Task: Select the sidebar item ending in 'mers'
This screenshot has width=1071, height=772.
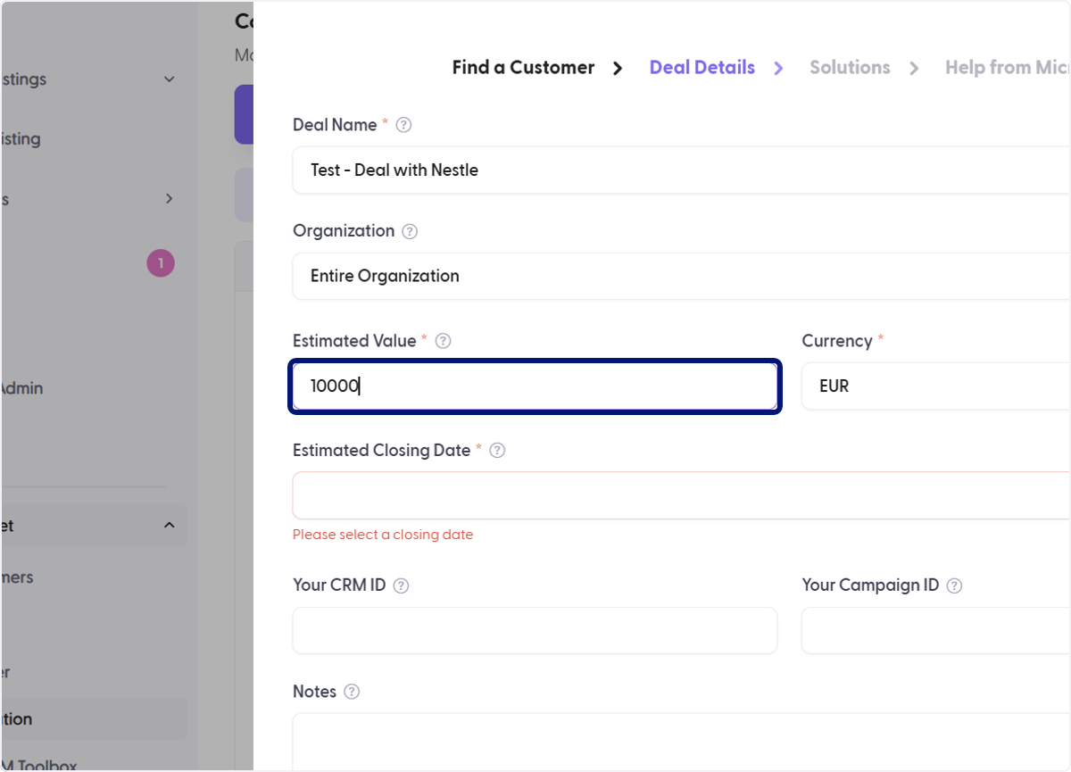Action: [17, 577]
